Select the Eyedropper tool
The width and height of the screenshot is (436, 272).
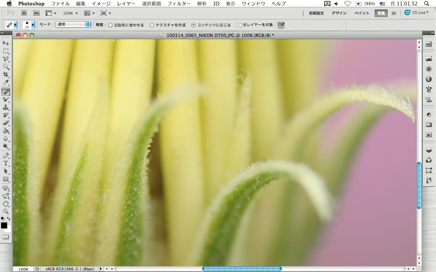[x=6, y=83]
